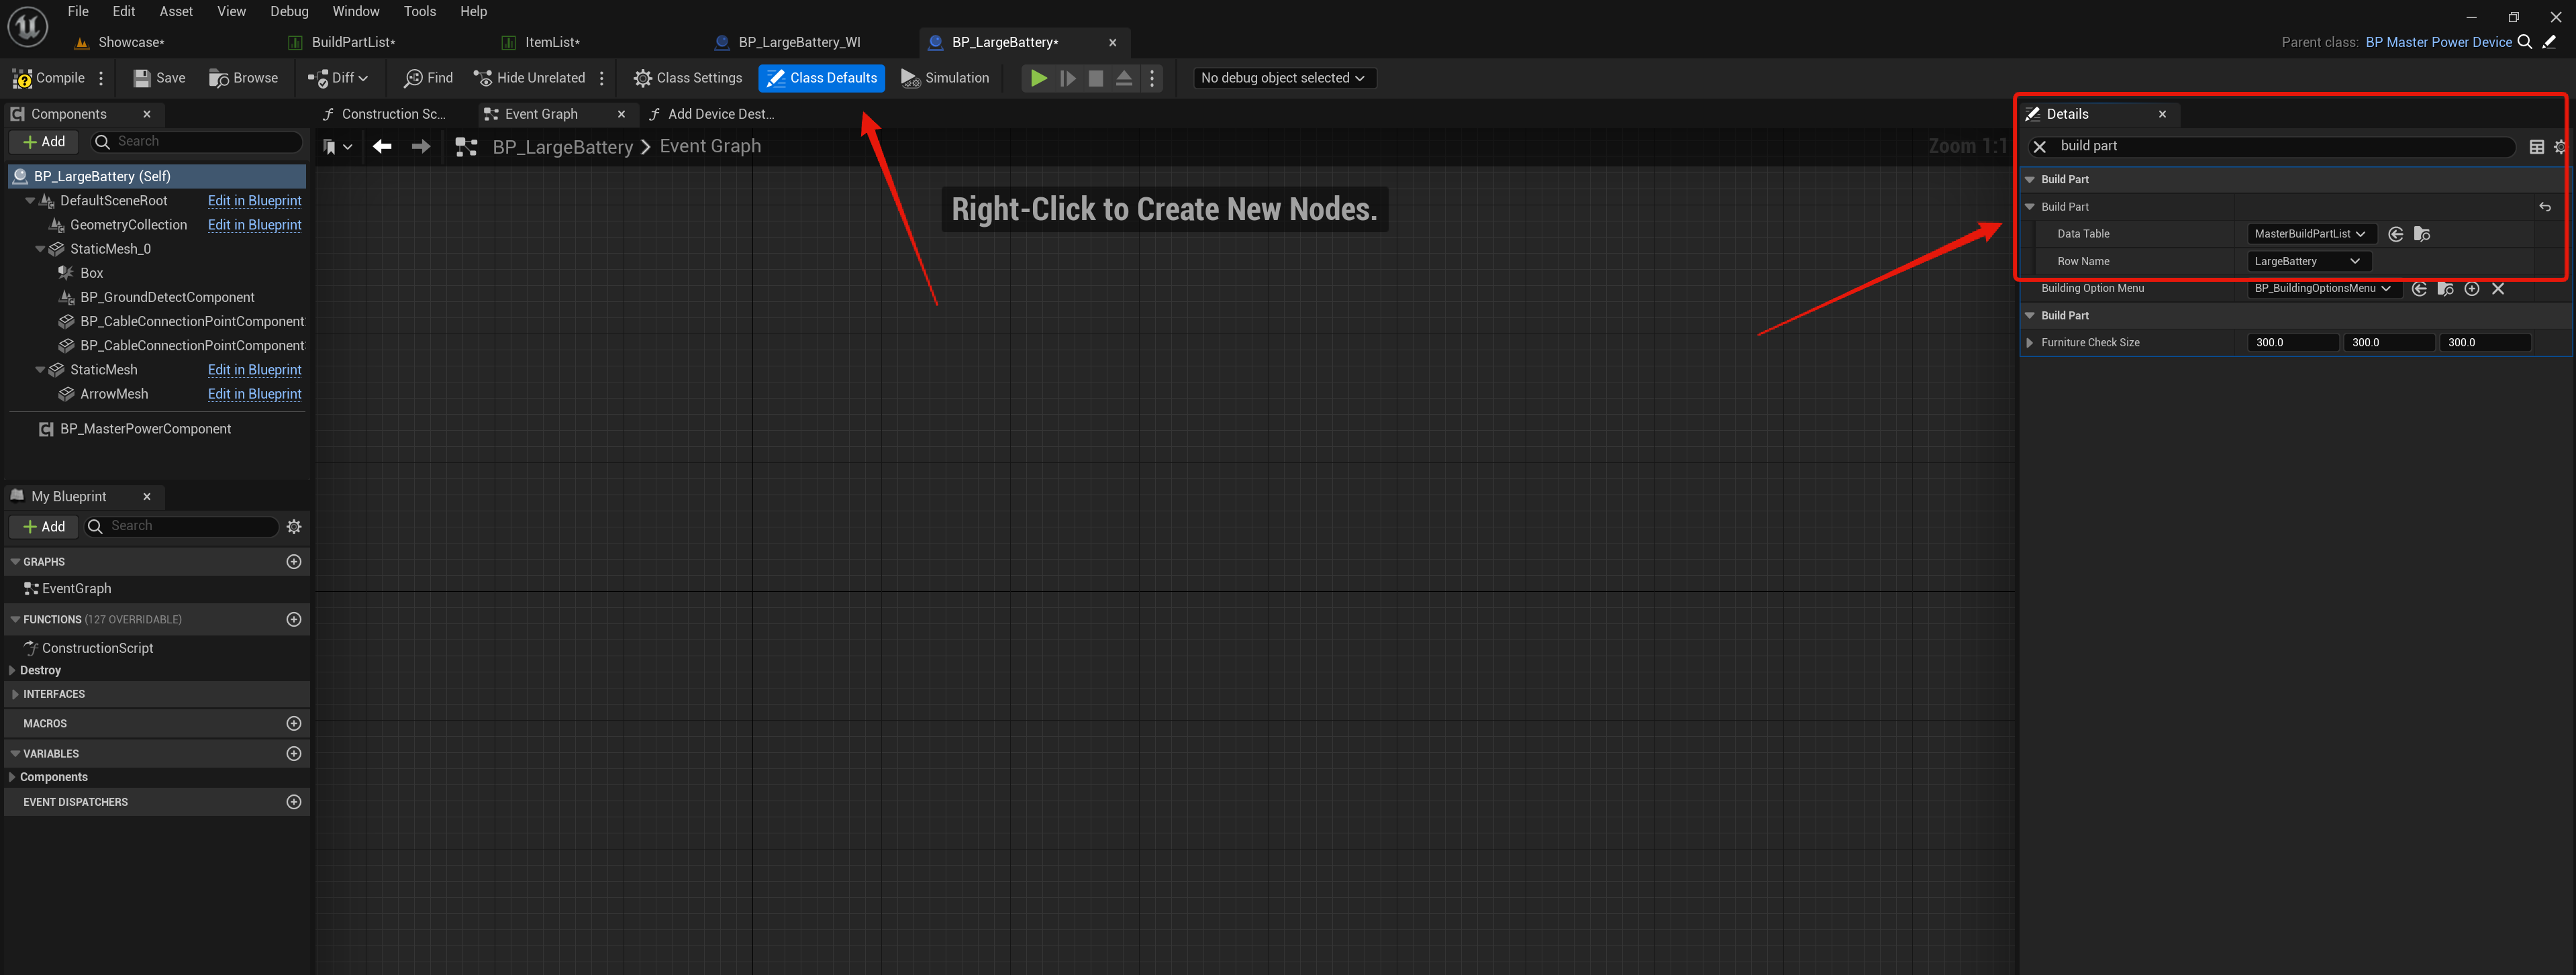Toggle Simulation mode
The width and height of the screenshot is (2576, 975).
point(945,78)
